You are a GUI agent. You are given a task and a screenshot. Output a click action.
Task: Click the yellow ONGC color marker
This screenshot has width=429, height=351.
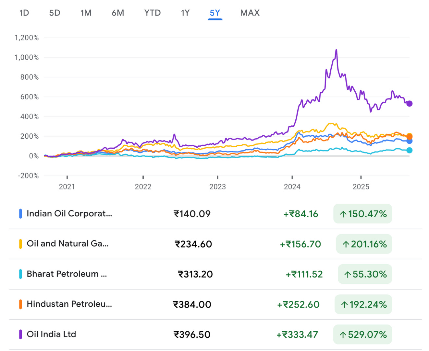click(x=20, y=244)
